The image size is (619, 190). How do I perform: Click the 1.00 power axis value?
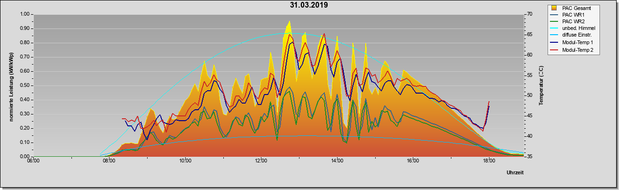(x=25, y=14)
